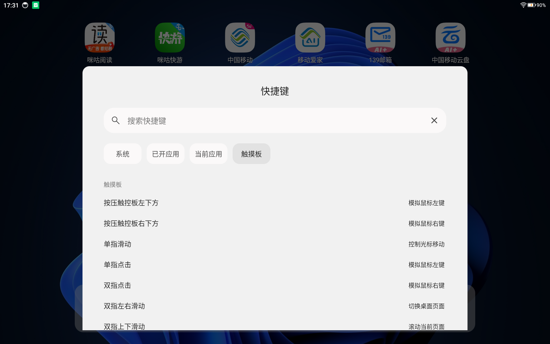Image resolution: width=550 pixels, height=344 pixels.
Task: Tap the 17:31 clock in status bar
Action: pos(11,5)
